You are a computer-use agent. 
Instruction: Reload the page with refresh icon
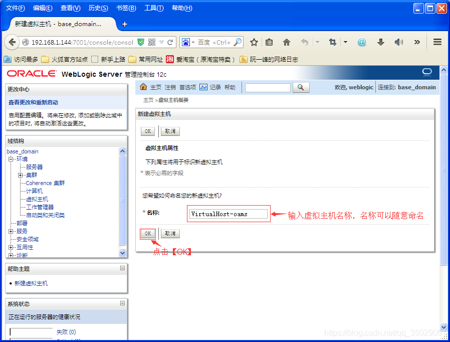170,42
